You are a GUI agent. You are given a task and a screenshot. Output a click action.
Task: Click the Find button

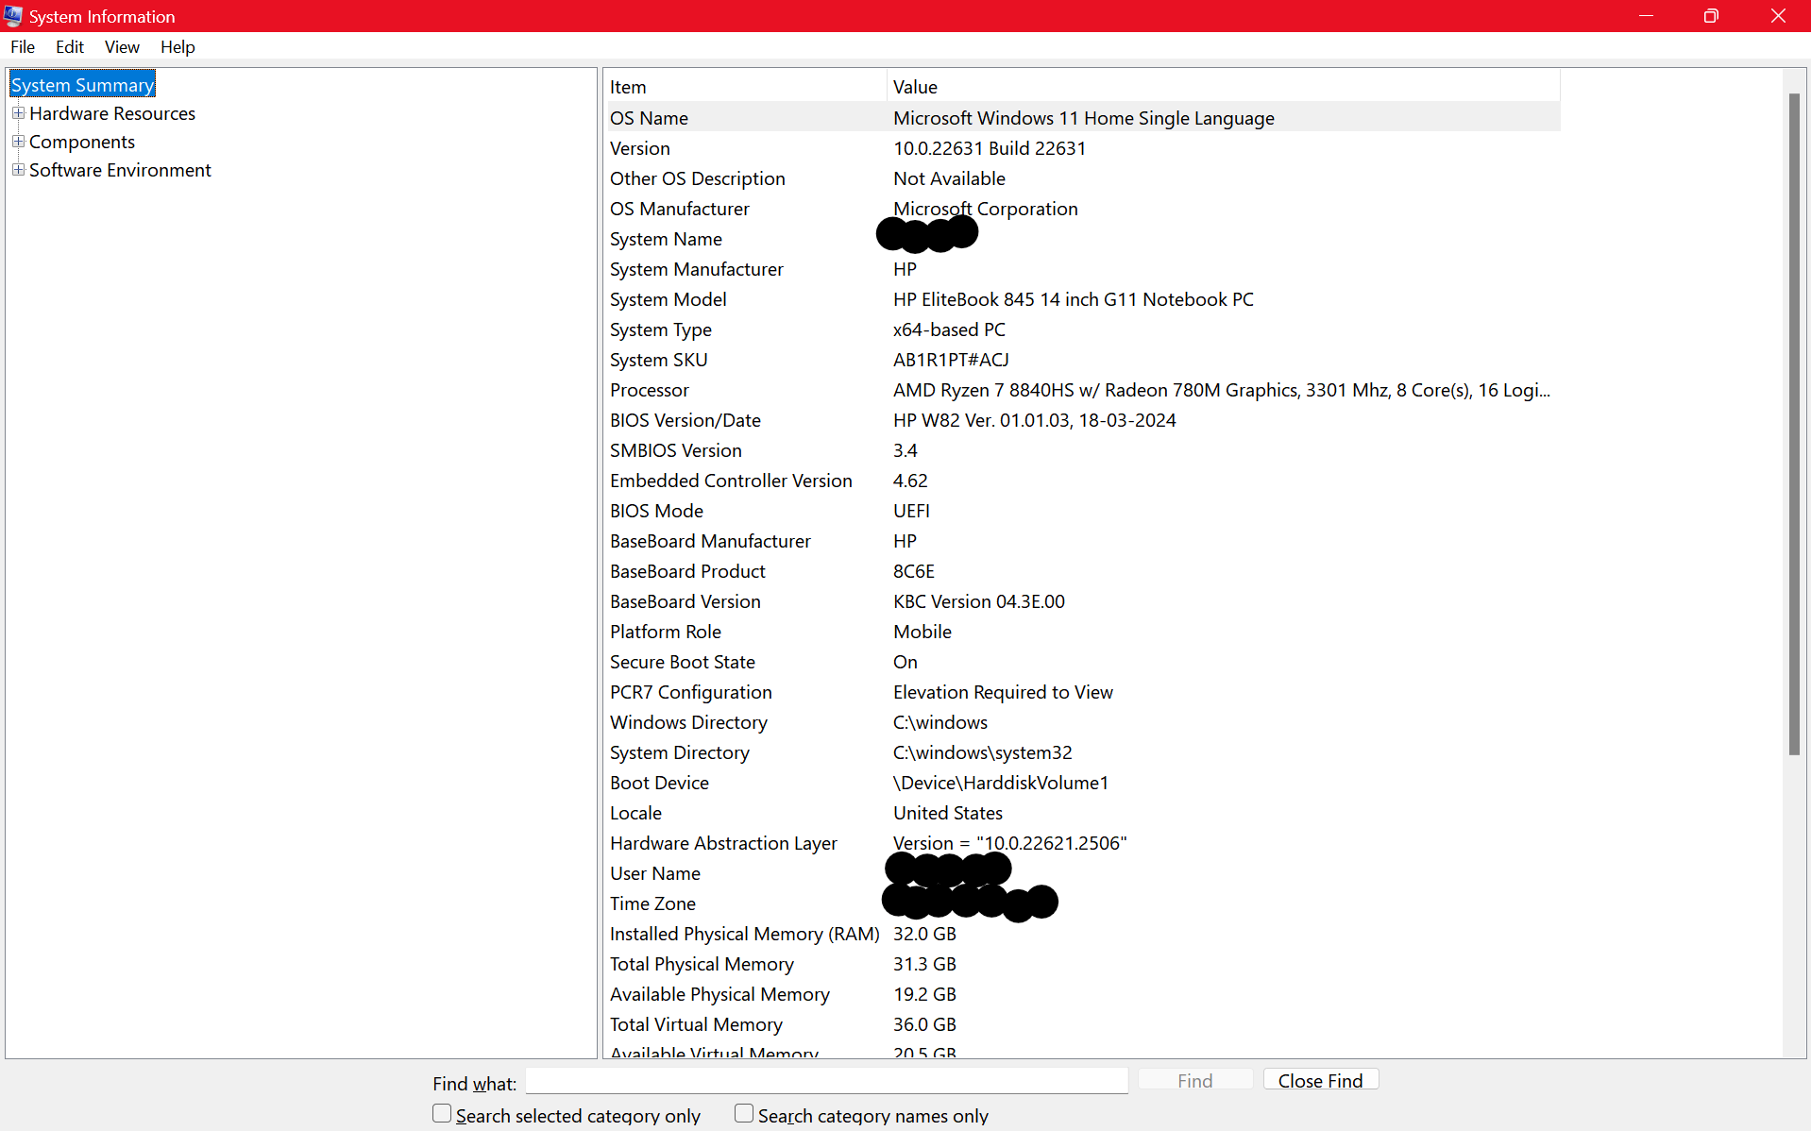(1195, 1080)
